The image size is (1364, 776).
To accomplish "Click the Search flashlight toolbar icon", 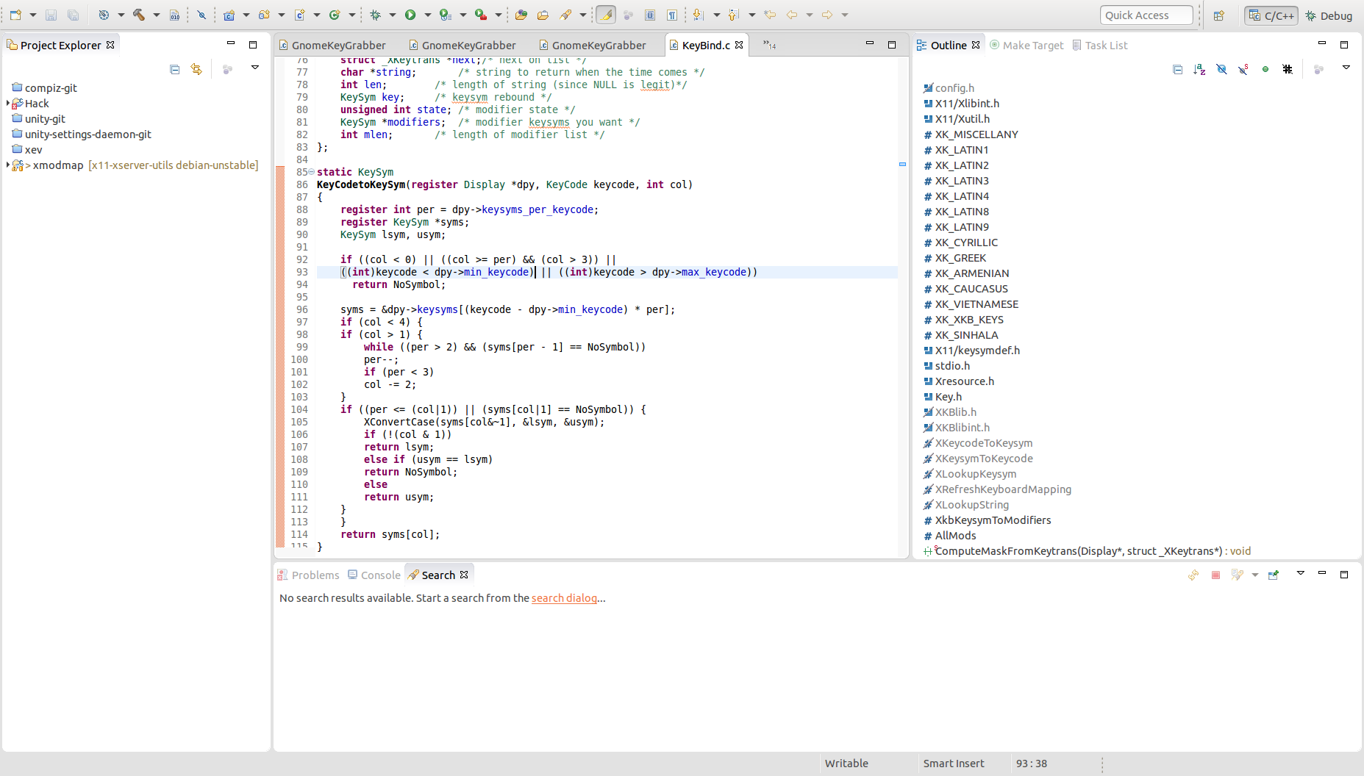I will 565,15.
